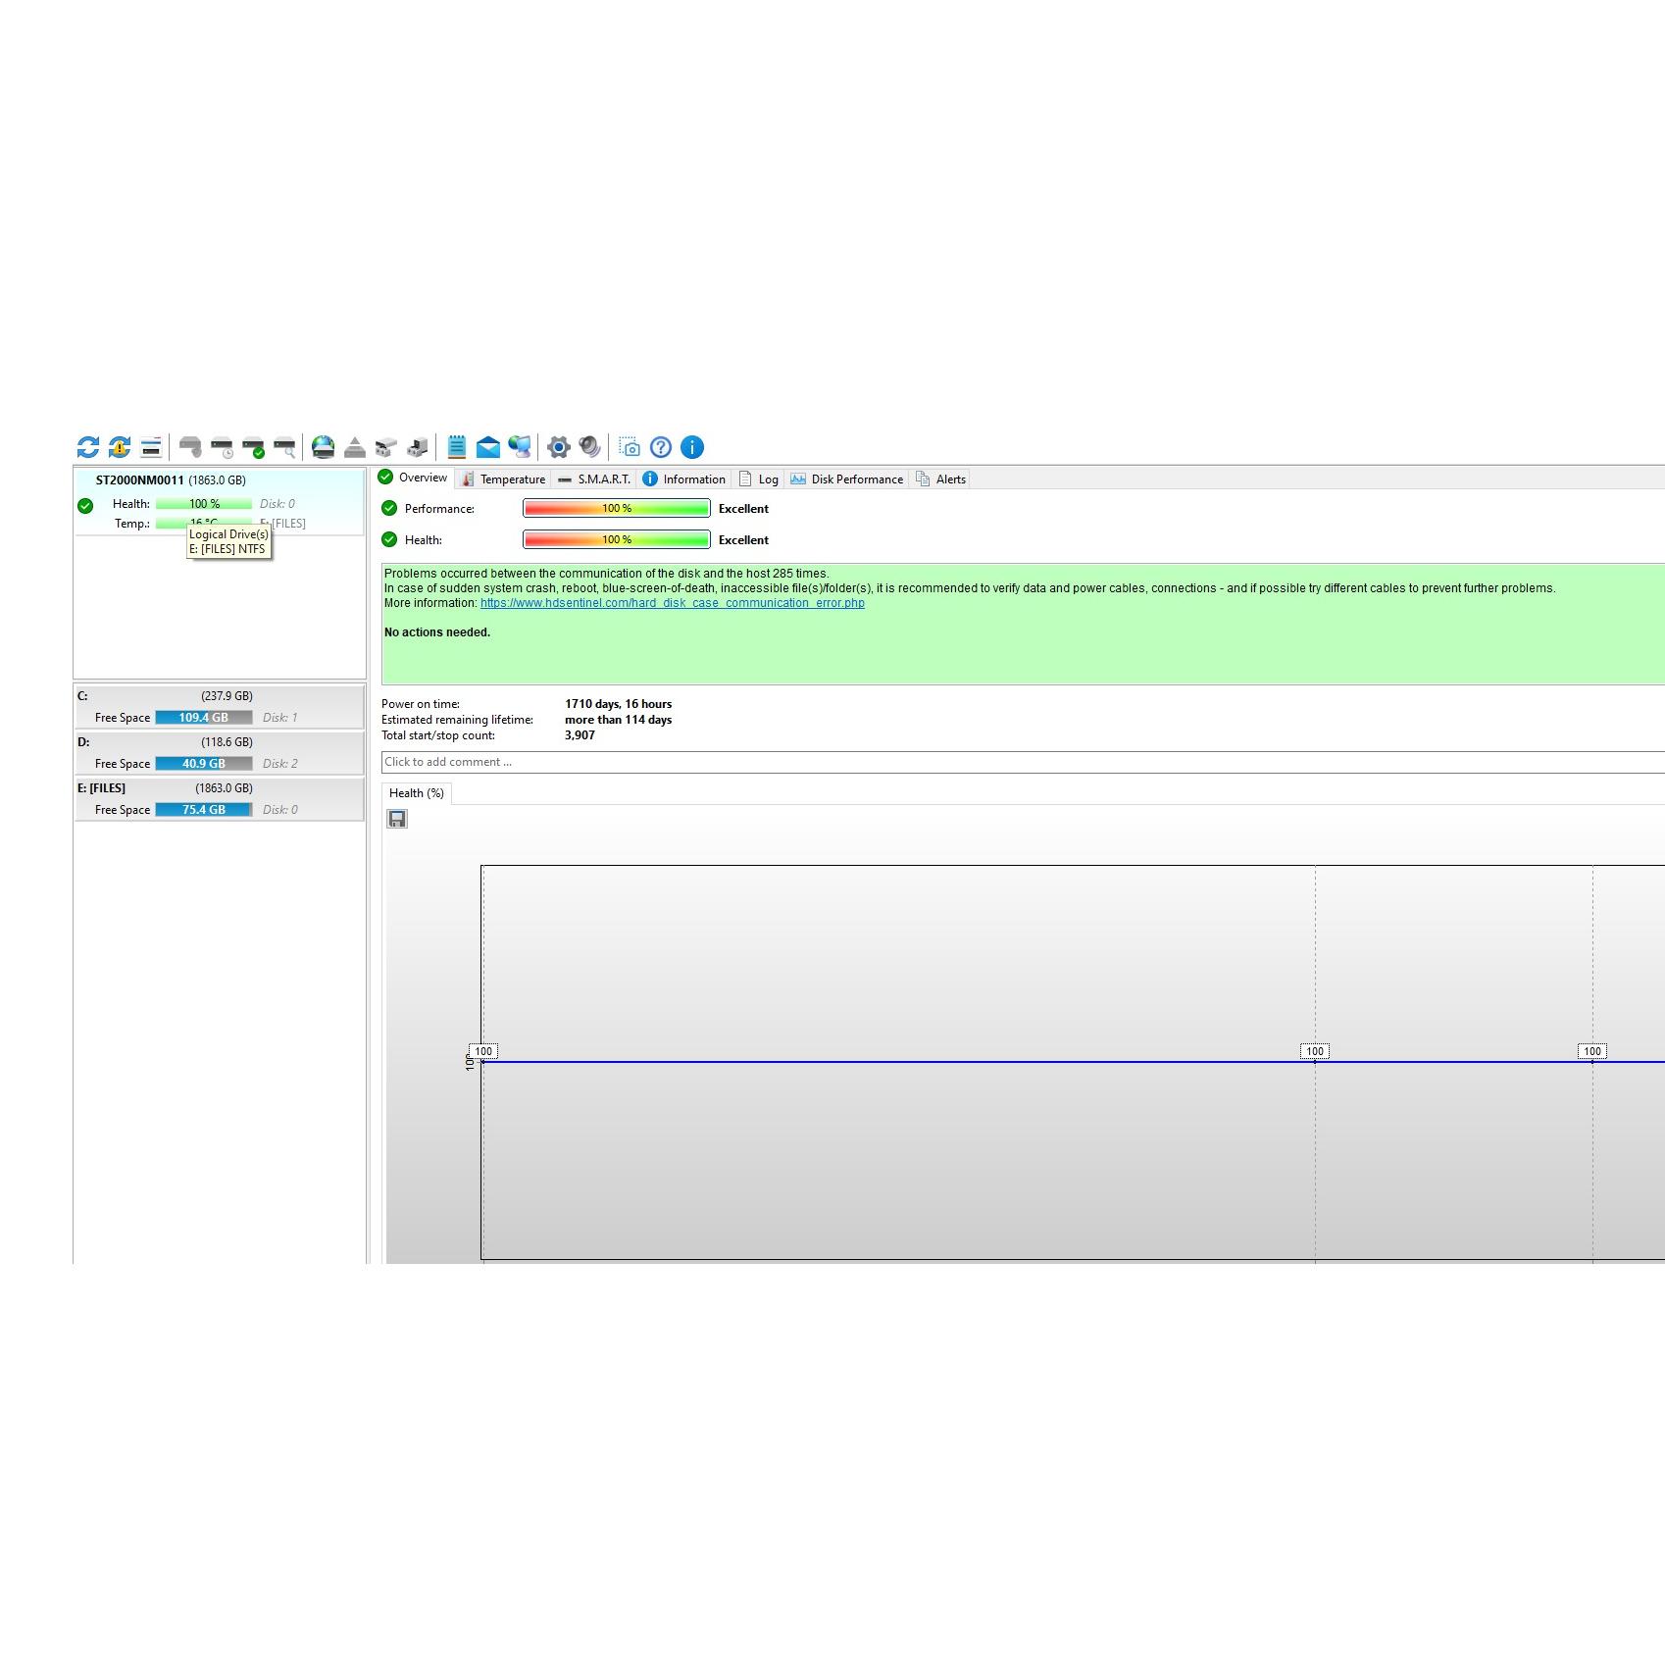
Task: Click the floppy save icon above graph
Action: point(397,819)
